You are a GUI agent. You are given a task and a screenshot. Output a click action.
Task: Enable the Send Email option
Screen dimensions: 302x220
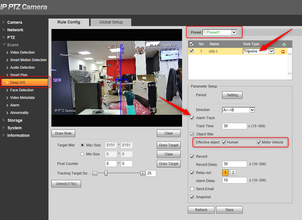192,189
